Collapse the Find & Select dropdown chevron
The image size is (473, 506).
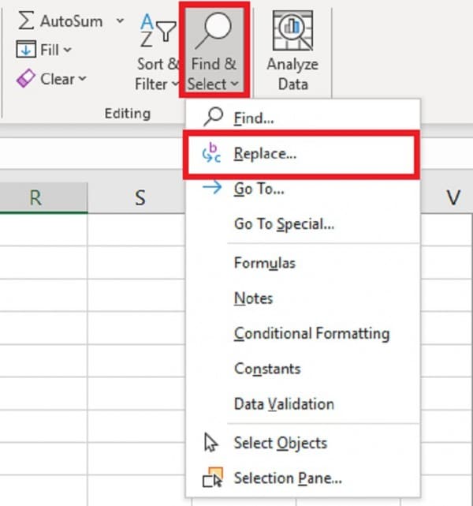235,84
